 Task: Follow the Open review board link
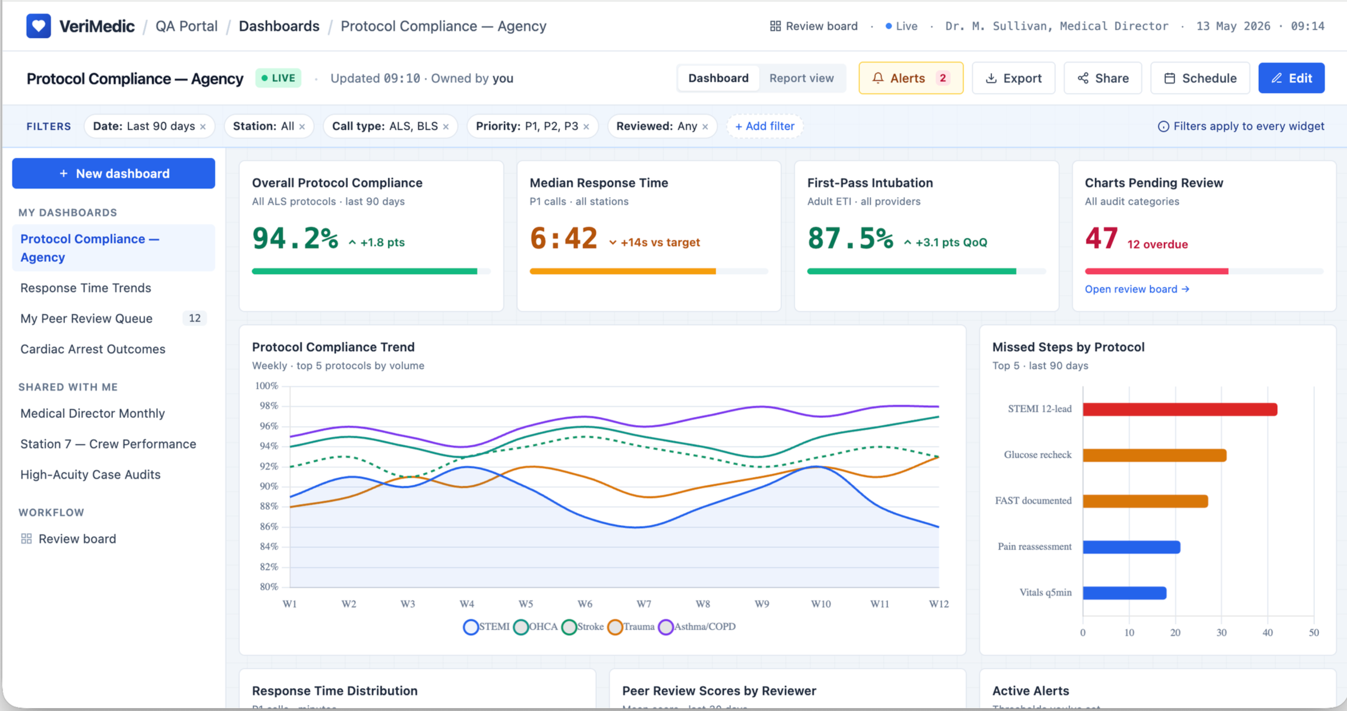(x=1137, y=289)
